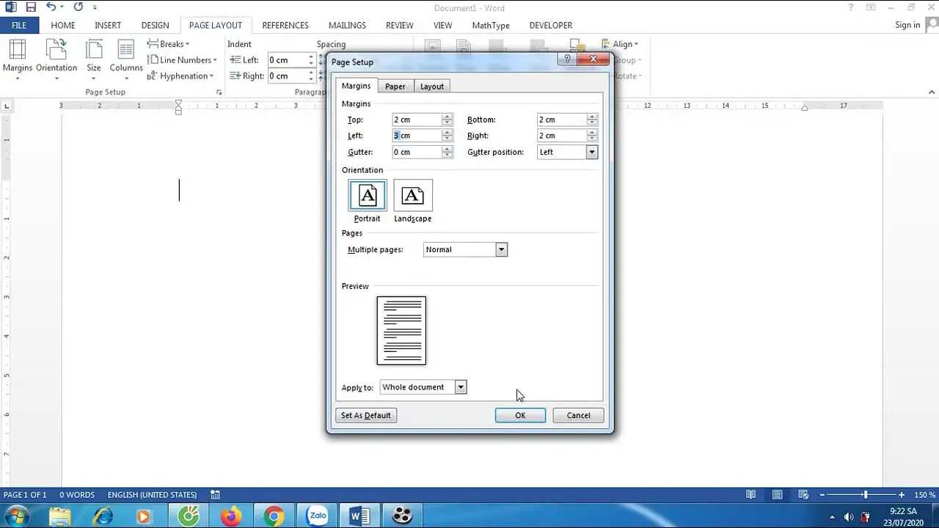The image size is (939, 528).
Task: Switch to the INSERT tab
Action: [108, 25]
